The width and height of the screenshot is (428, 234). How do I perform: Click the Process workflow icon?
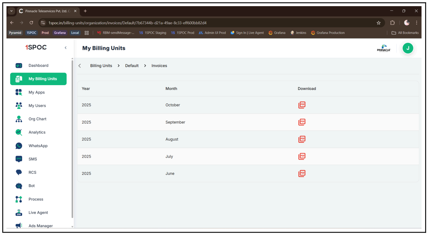point(19,199)
